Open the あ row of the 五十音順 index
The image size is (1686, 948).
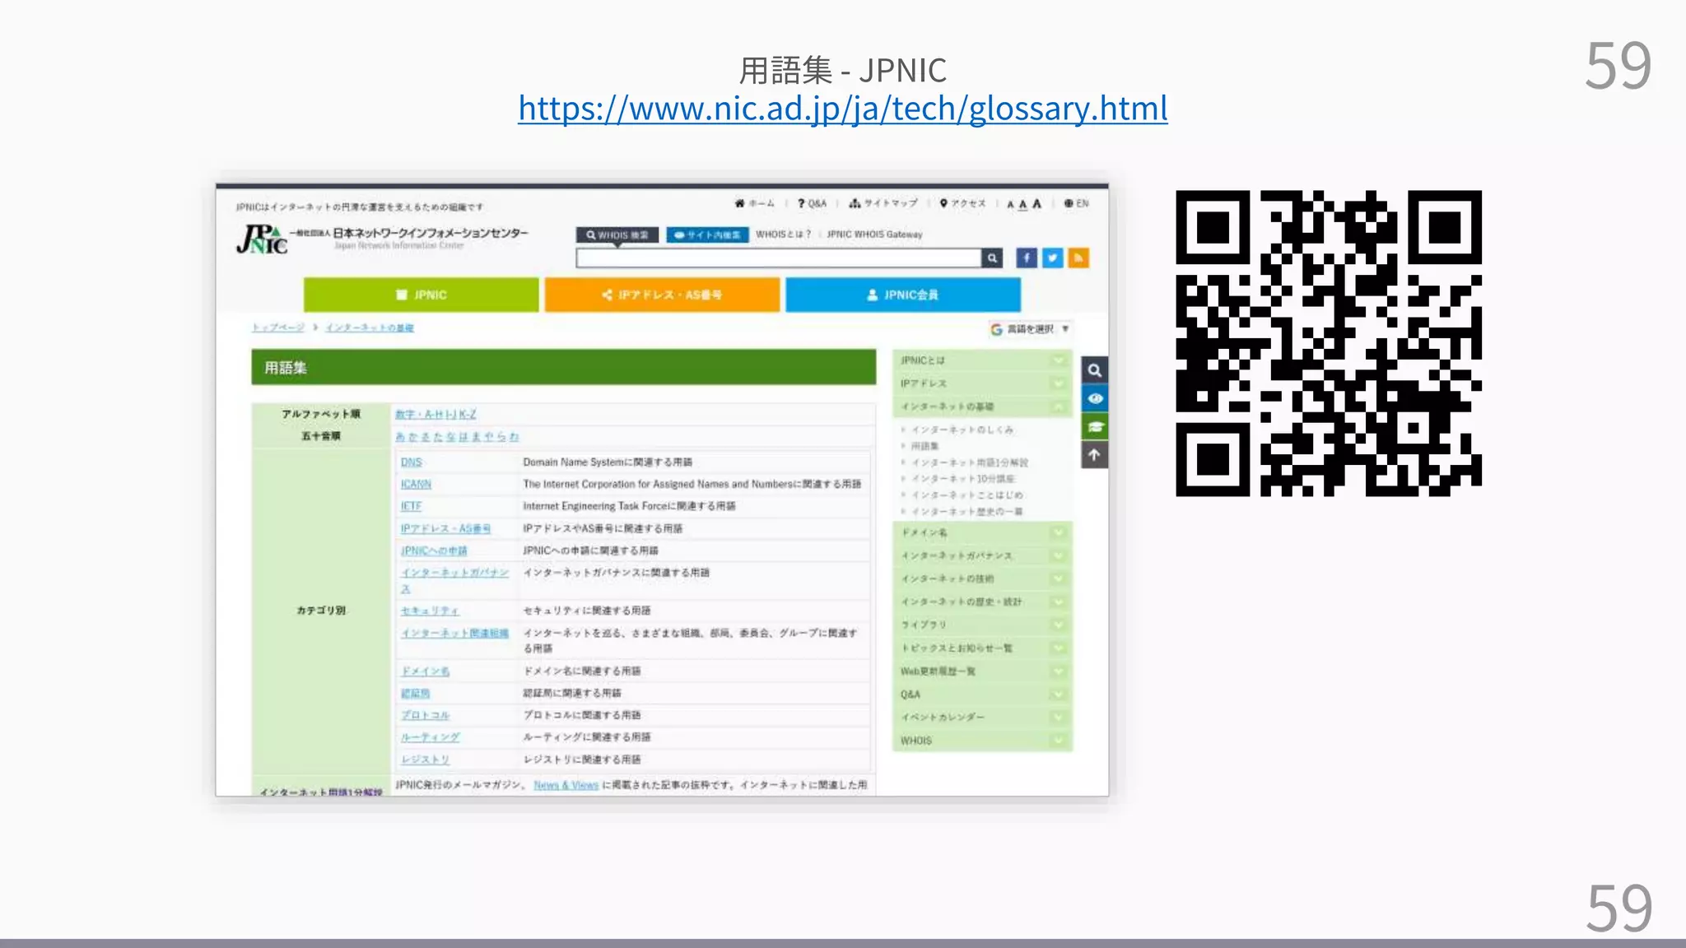(x=400, y=436)
